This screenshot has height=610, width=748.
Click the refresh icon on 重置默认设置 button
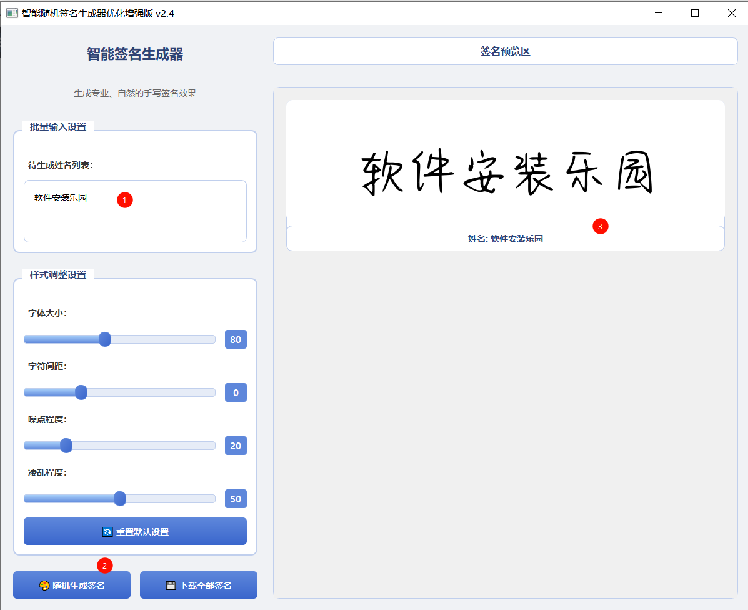107,532
